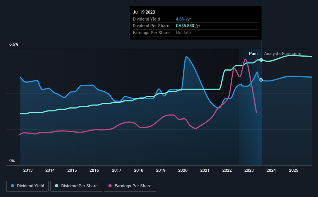Click the 2013 x-axis label
Image resolution: width=318 pixels, height=197 pixels.
(28, 170)
